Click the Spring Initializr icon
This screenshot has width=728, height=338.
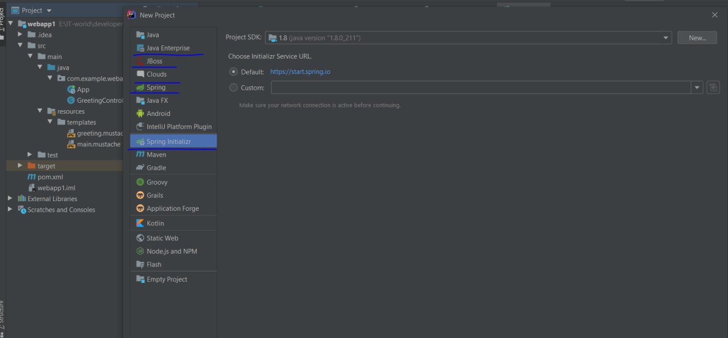(x=140, y=141)
